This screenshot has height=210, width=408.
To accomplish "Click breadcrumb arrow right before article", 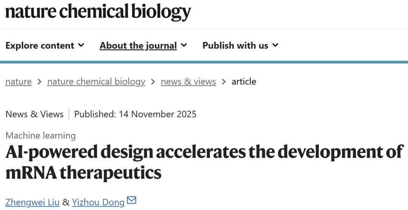I will pyautogui.click(x=224, y=82).
